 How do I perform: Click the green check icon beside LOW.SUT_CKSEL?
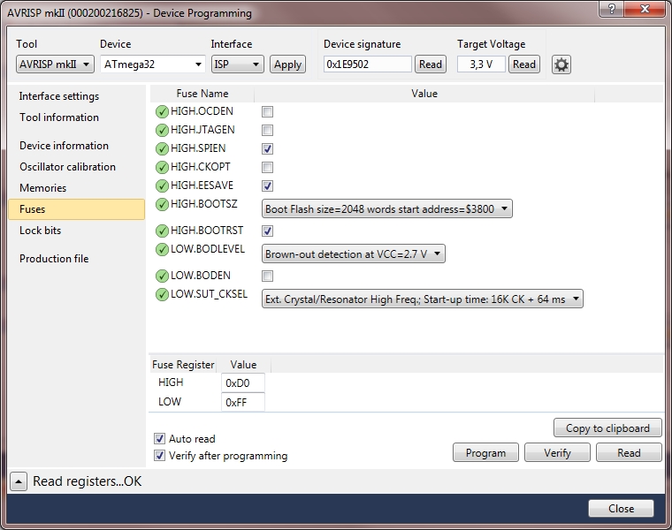click(162, 294)
